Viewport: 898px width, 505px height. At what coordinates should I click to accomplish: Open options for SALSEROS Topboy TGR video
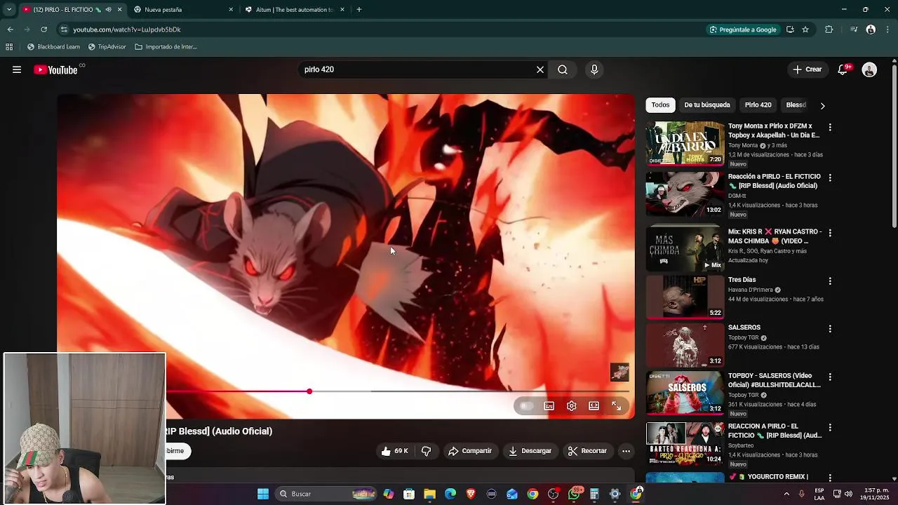pyautogui.click(x=830, y=329)
